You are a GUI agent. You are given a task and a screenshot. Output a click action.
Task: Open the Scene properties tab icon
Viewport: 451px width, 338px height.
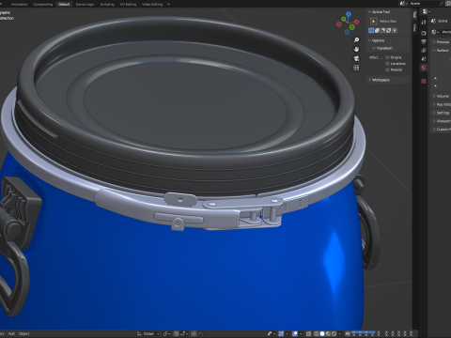(x=424, y=59)
